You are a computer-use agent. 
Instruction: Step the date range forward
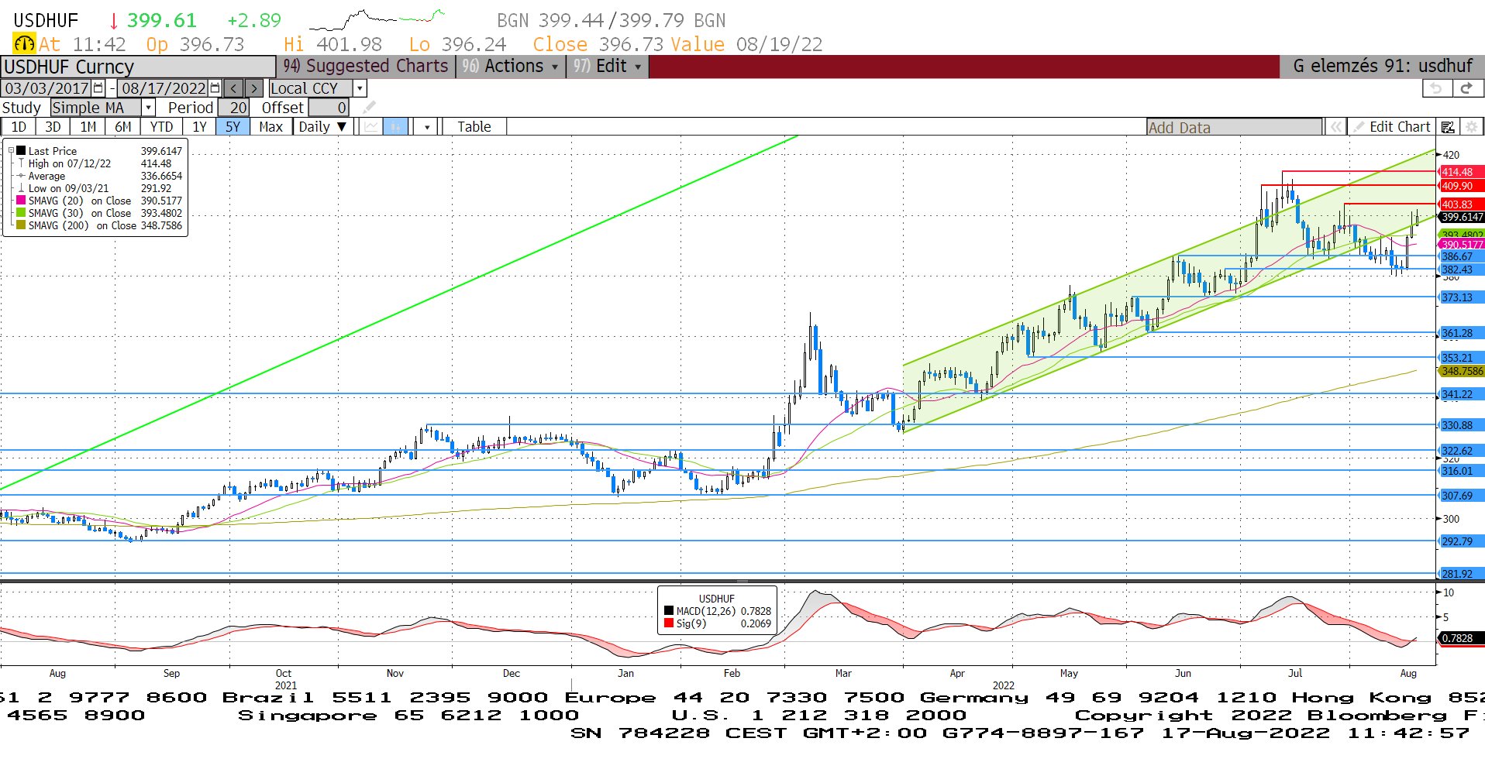[x=253, y=88]
